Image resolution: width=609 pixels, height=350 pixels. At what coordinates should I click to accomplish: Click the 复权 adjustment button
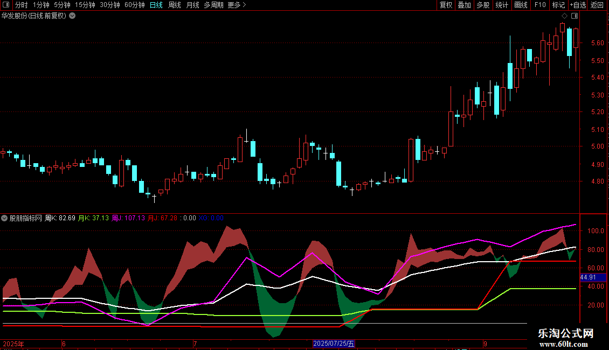[x=446, y=5]
